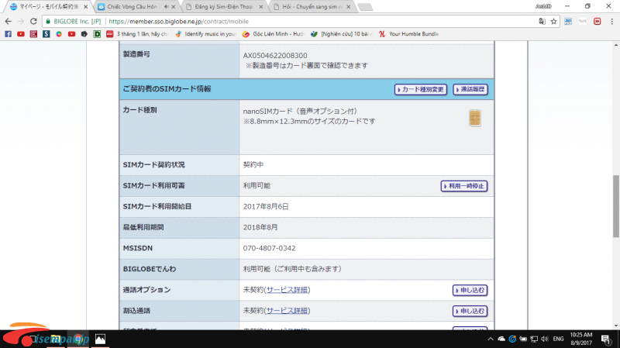Open the volume speaker tray icon
The width and height of the screenshot is (620, 348).
click(545, 339)
